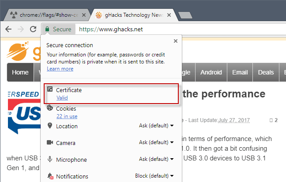This screenshot has width=286, height=182.
Task: Reload the page with refresh icon
Action: pyautogui.click(x=33, y=29)
